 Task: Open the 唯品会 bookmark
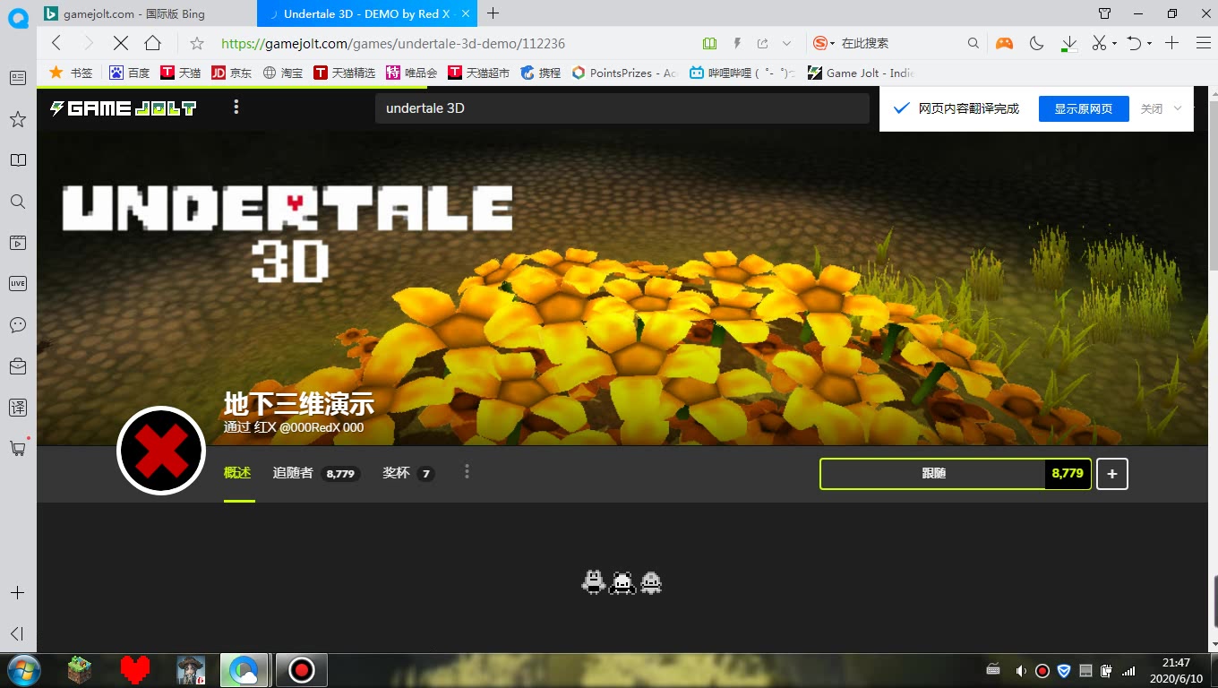pos(412,73)
